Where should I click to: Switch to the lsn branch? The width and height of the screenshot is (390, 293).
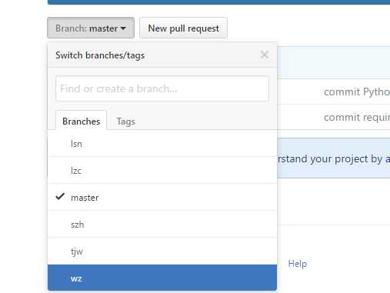(x=162, y=144)
